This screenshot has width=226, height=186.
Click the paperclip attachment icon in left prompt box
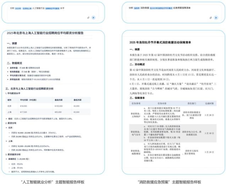tap(88, 17)
